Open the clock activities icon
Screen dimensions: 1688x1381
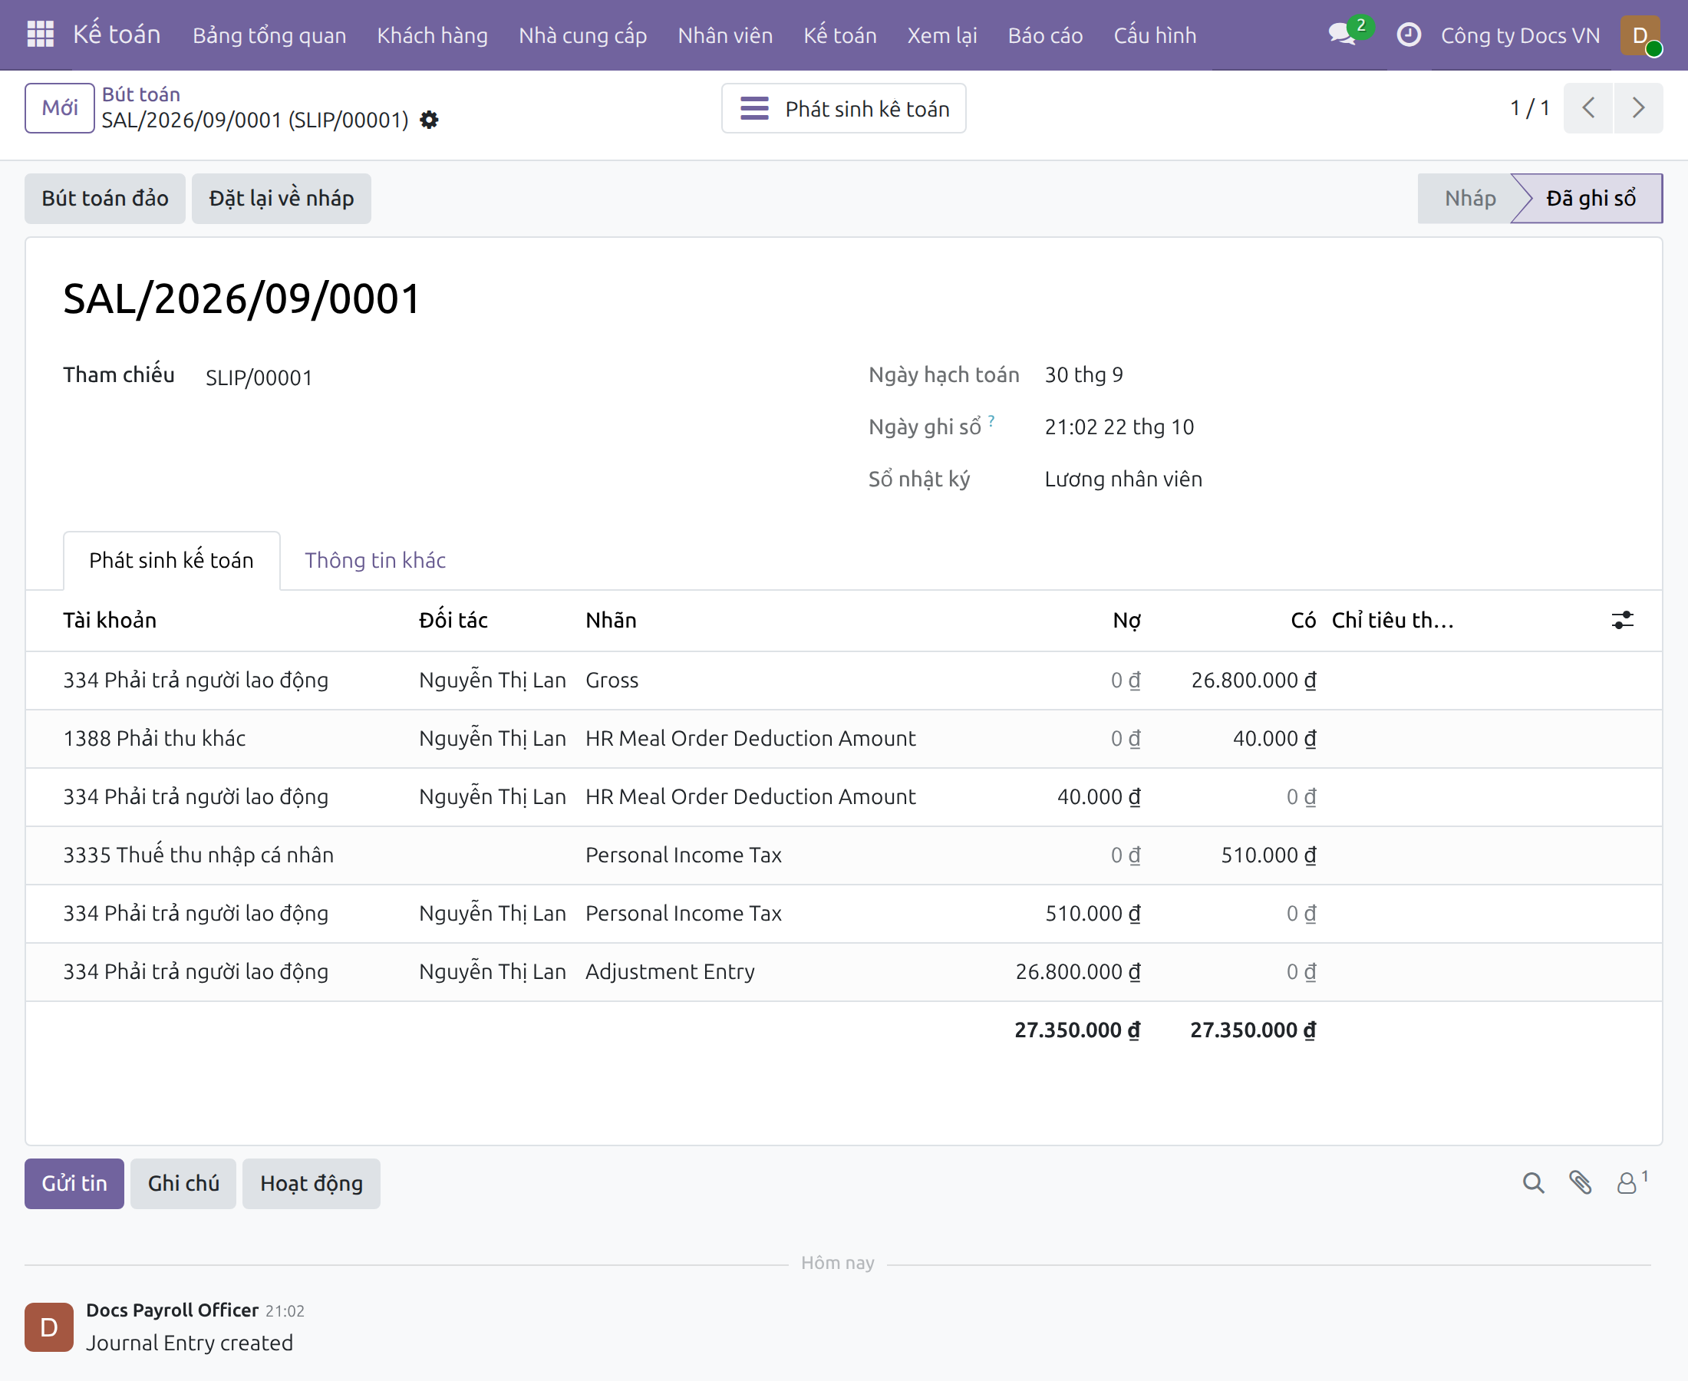click(x=1408, y=35)
